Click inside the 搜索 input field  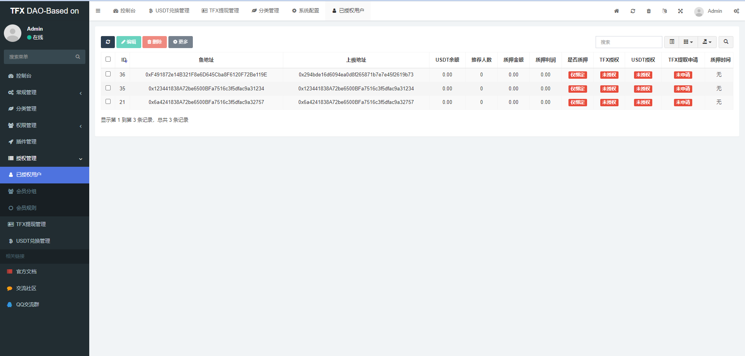(x=629, y=42)
